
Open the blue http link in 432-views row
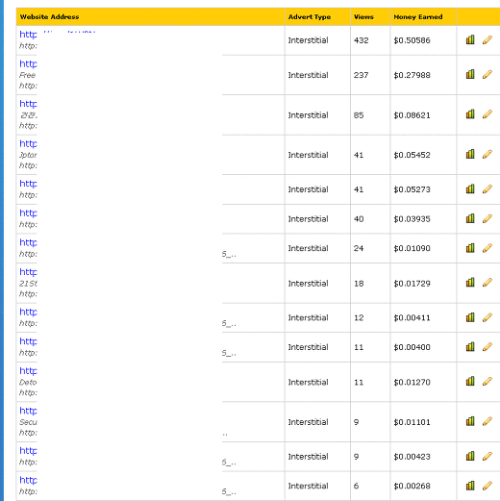pos(28,35)
